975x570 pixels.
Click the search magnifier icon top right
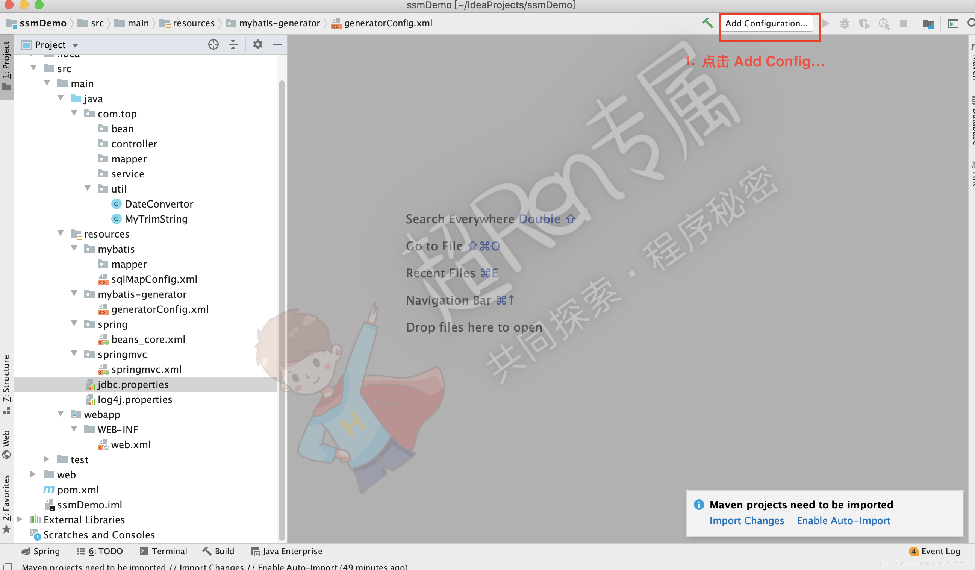tap(971, 23)
